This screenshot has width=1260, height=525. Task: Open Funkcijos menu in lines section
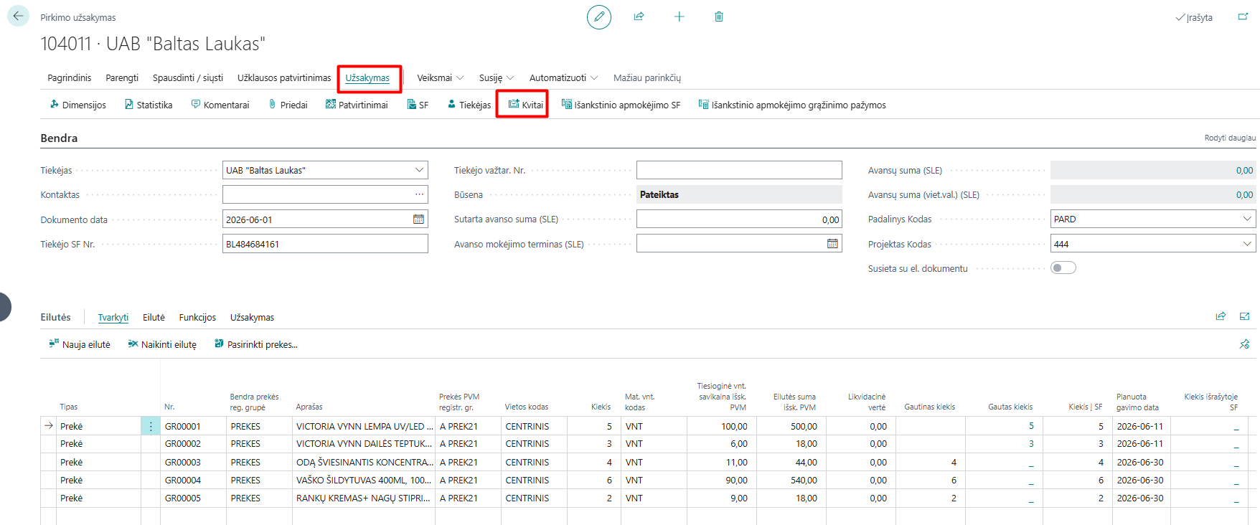click(x=197, y=317)
